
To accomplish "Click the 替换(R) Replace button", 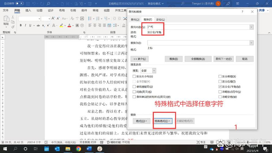I will click(174, 59).
